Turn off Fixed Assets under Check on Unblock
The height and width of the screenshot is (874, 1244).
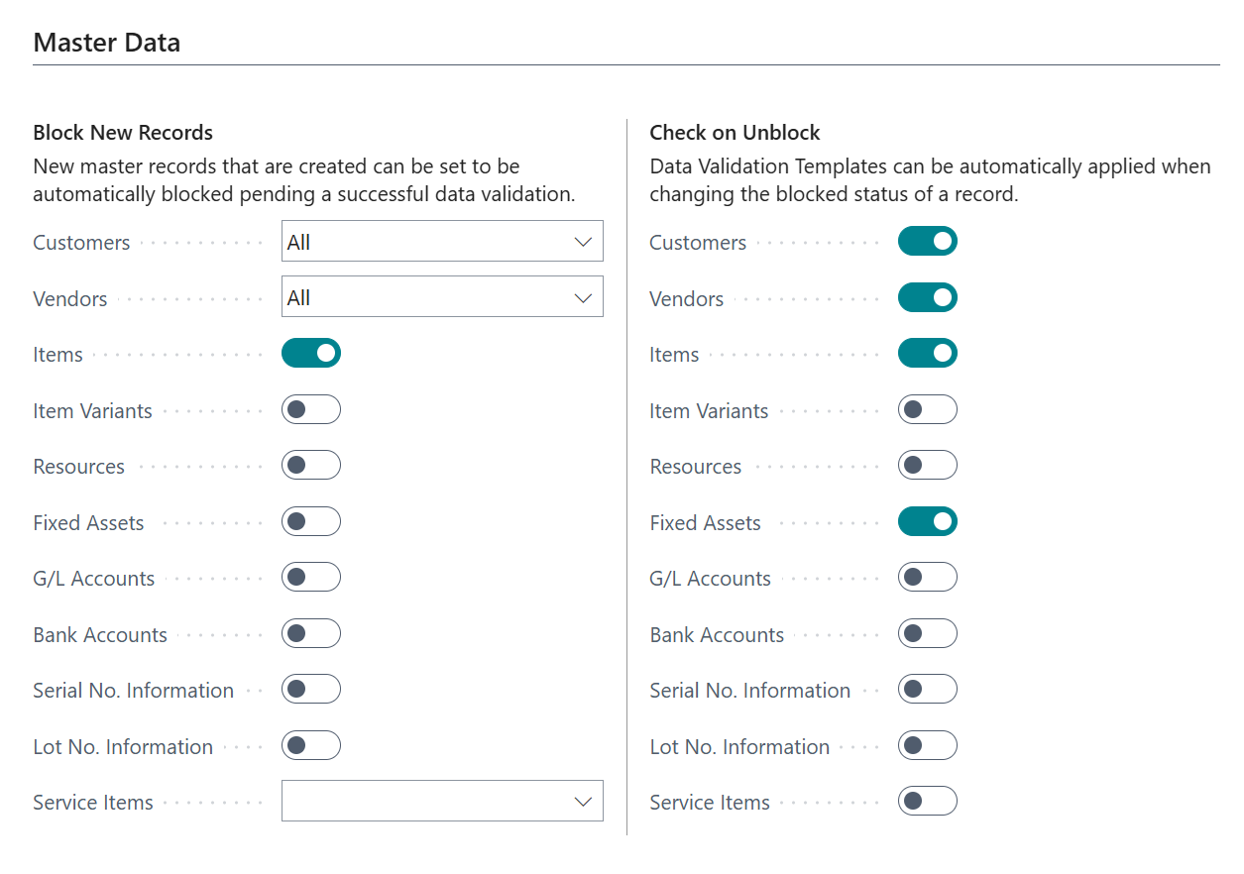pyautogui.click(x=928, y=521)
